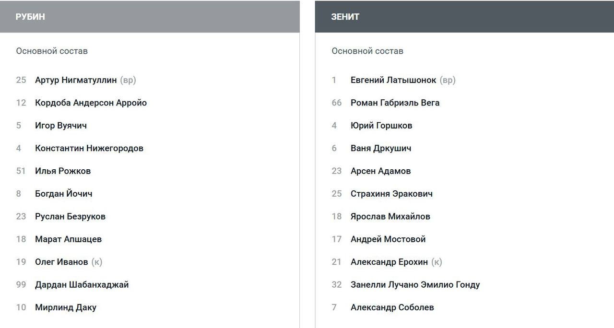Select Дардан Шабанхаджай player entry
Image resolution: width=614 pixels, height=328 pixels.
[82, 285]
